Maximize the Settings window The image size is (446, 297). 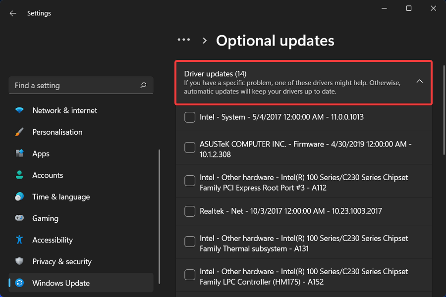pyautogui.click(x=409, y=8)
